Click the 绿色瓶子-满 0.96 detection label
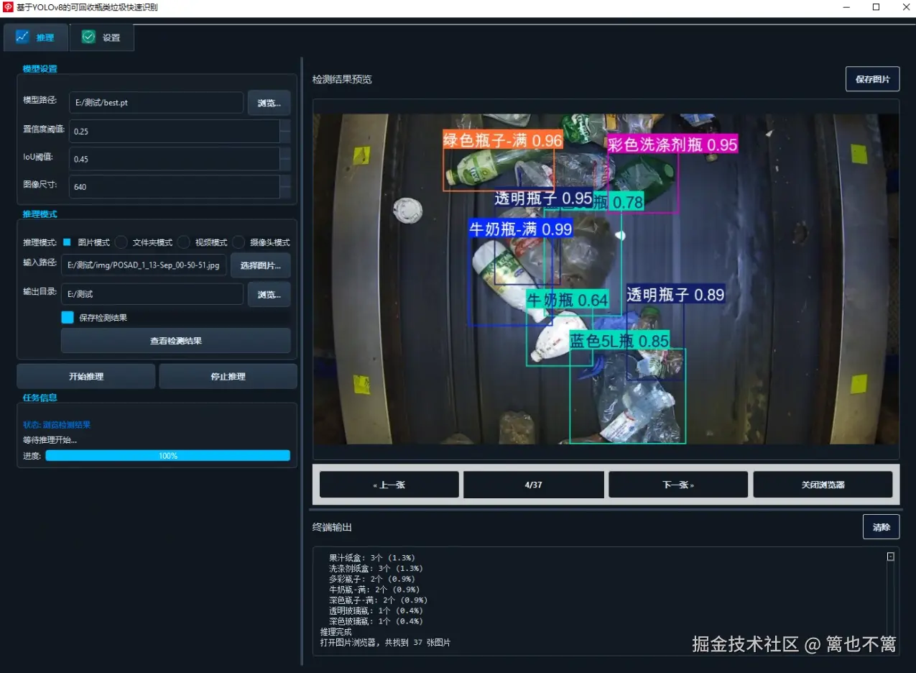This screenshot has width=916, height=673. [502, 140]
